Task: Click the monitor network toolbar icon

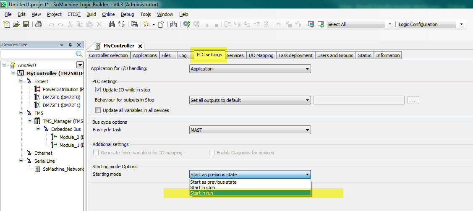Action: pyautogui.click(x=311, y=24)
